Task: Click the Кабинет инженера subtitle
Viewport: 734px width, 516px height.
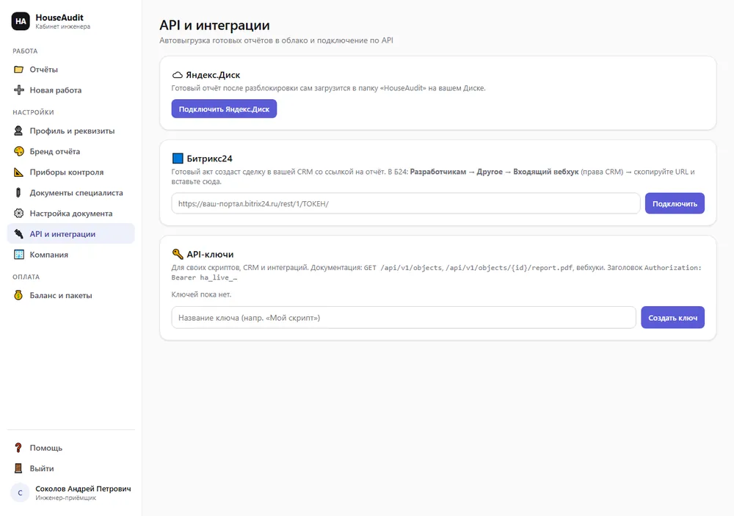Action: 62,26
